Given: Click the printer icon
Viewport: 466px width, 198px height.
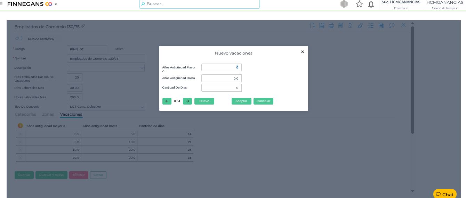Looking at the screenshot, I should [331, 25].
